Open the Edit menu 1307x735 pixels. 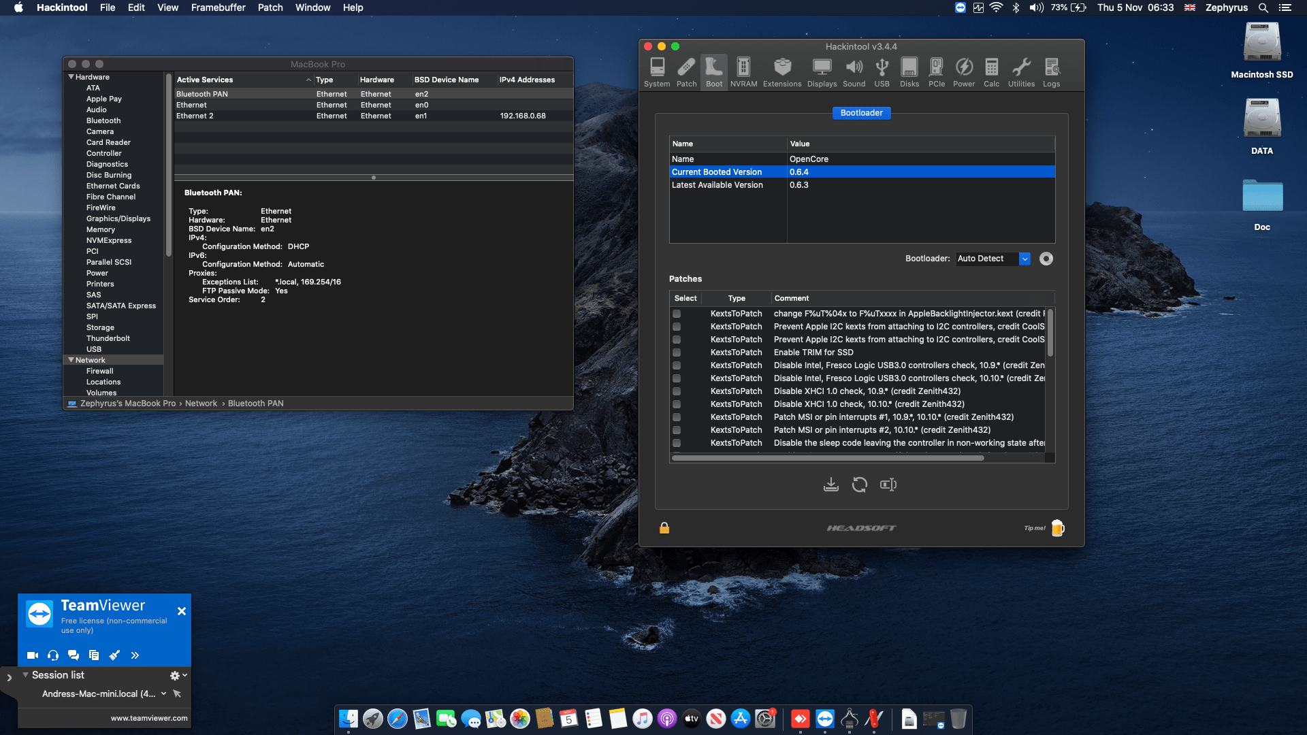coord(136,7)
